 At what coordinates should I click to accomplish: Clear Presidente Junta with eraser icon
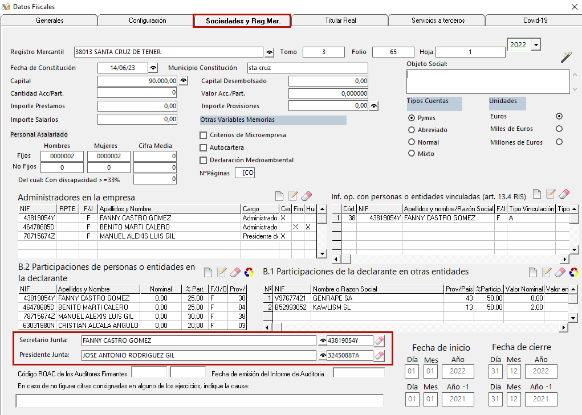click(379, 355)
